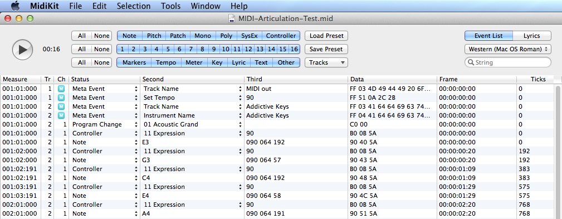Open the Tracks dropdown
The height and width of the screenshot is (219, 562).
[x=326, y=62]
